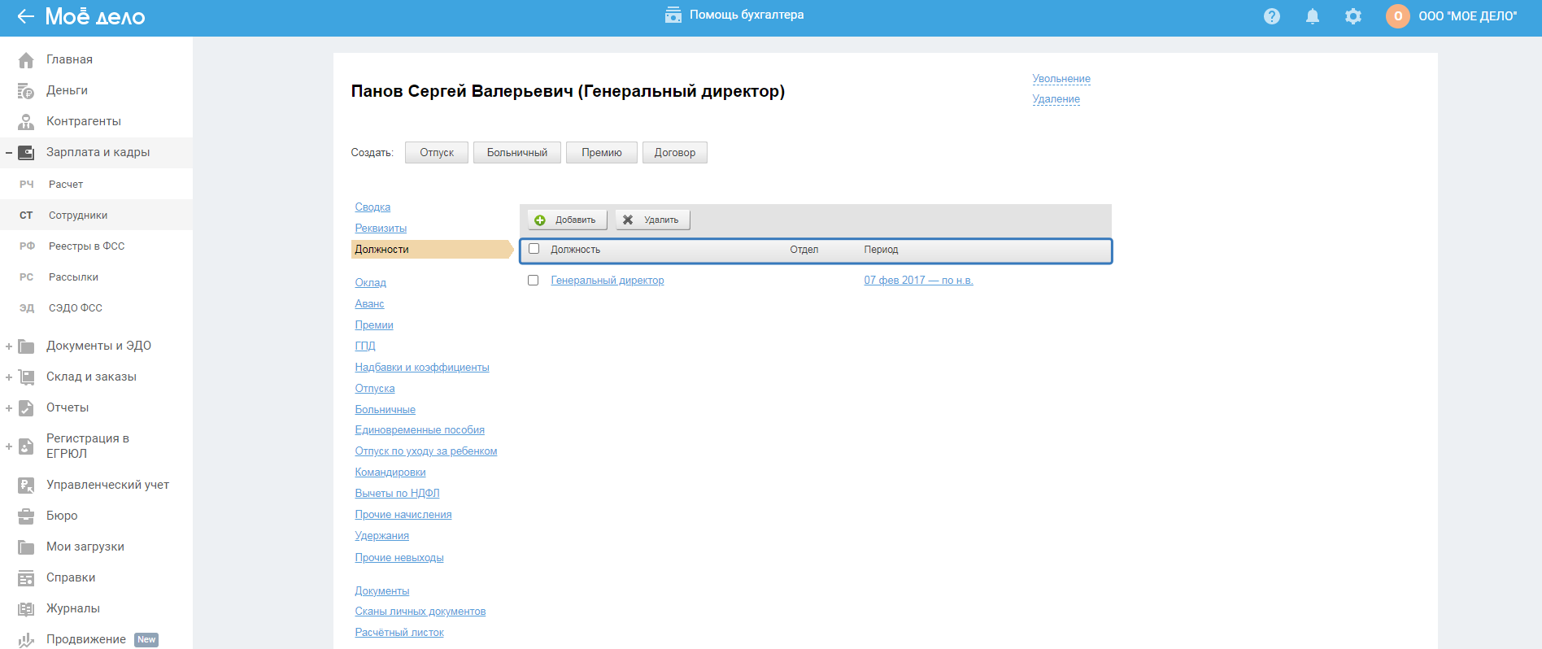Open the Сводка section link
Viewport: 1542px width, 649px height.
(x=372, y=207)
